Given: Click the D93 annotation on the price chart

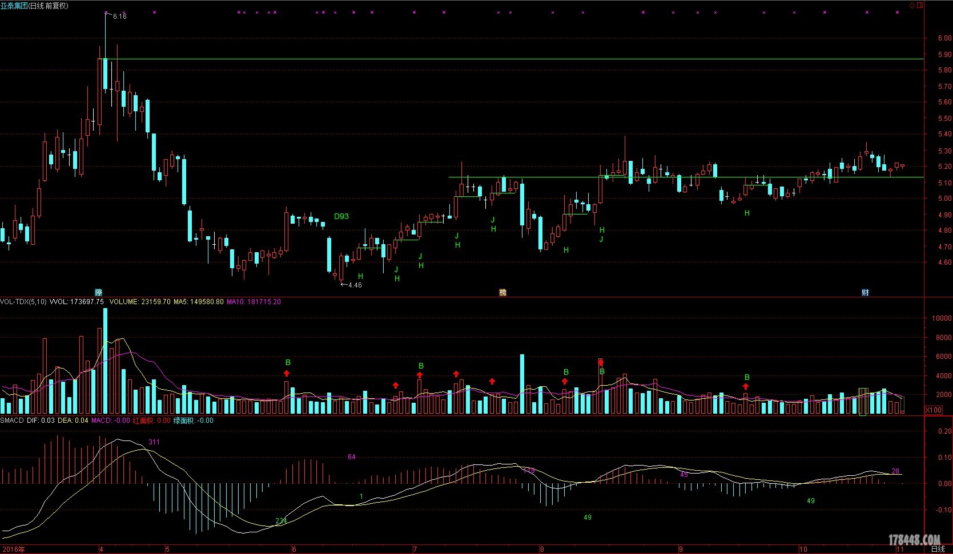Looking at the screenshot, I should [341, 216].
